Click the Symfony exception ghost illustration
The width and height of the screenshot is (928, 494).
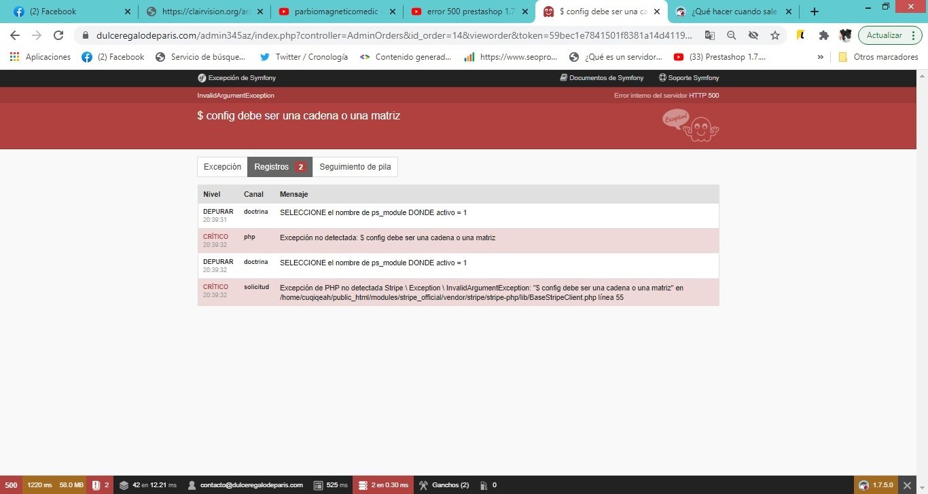(x=690, y=125)
